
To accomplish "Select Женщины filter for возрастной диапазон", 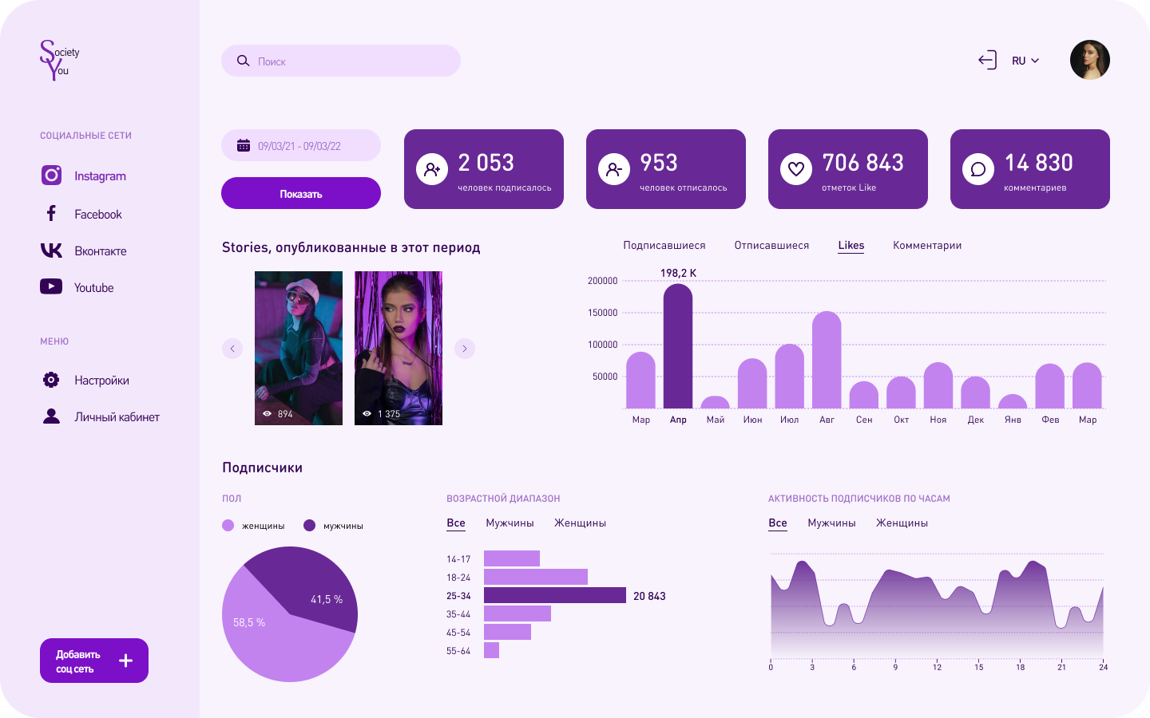I will tap(580, 523).
